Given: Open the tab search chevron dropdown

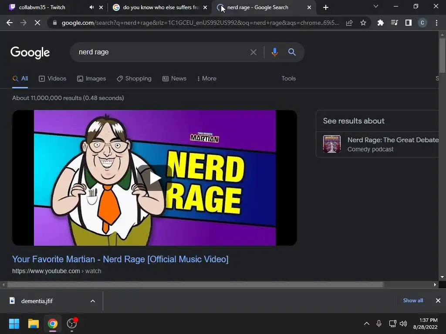Looking at the screenshot, I should [x=376, y=6].
